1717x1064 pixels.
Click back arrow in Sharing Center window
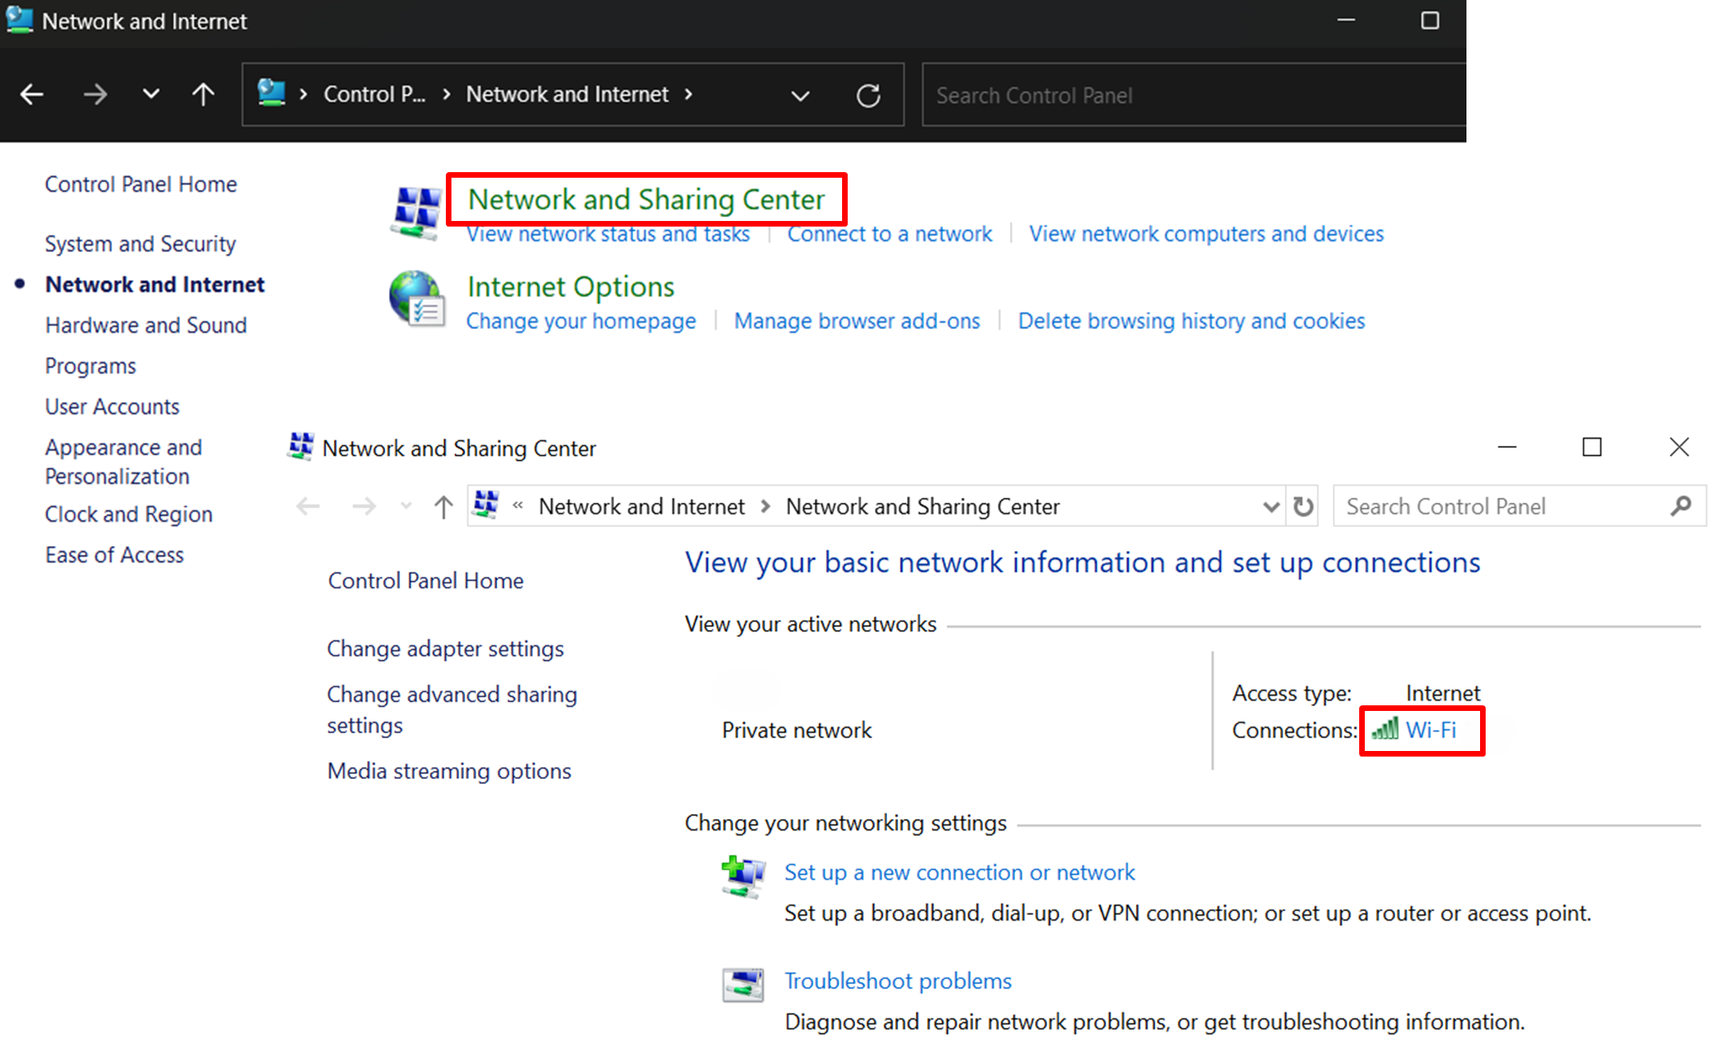[x=308, y=506]
